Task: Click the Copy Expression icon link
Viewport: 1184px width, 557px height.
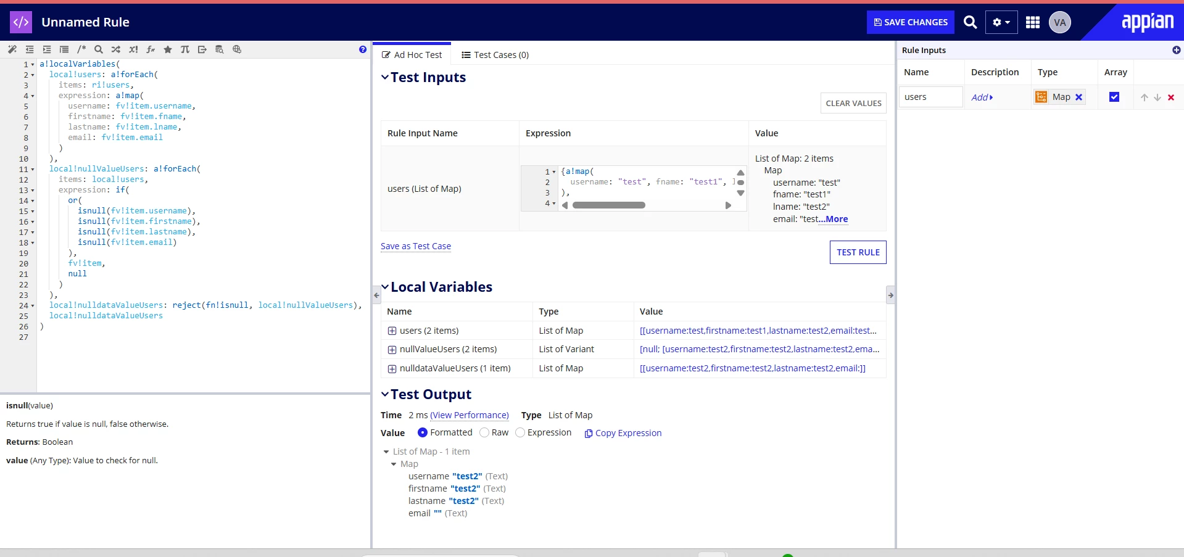Action: (x=623, y=433)
